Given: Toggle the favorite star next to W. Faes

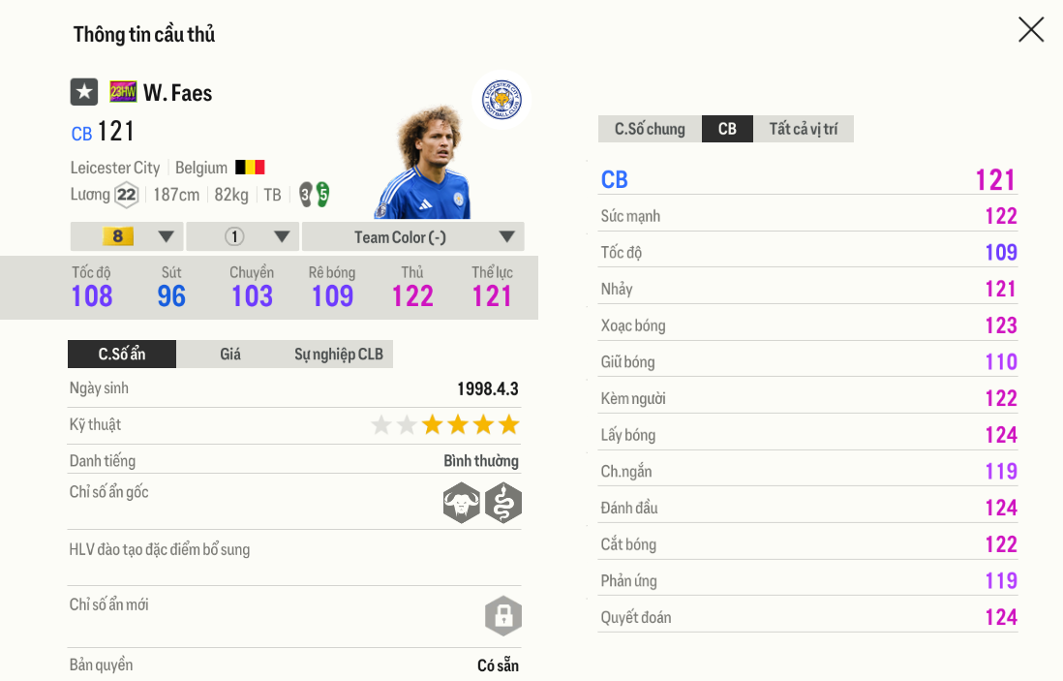Looking at the screenshot, I should click(84, 92).
